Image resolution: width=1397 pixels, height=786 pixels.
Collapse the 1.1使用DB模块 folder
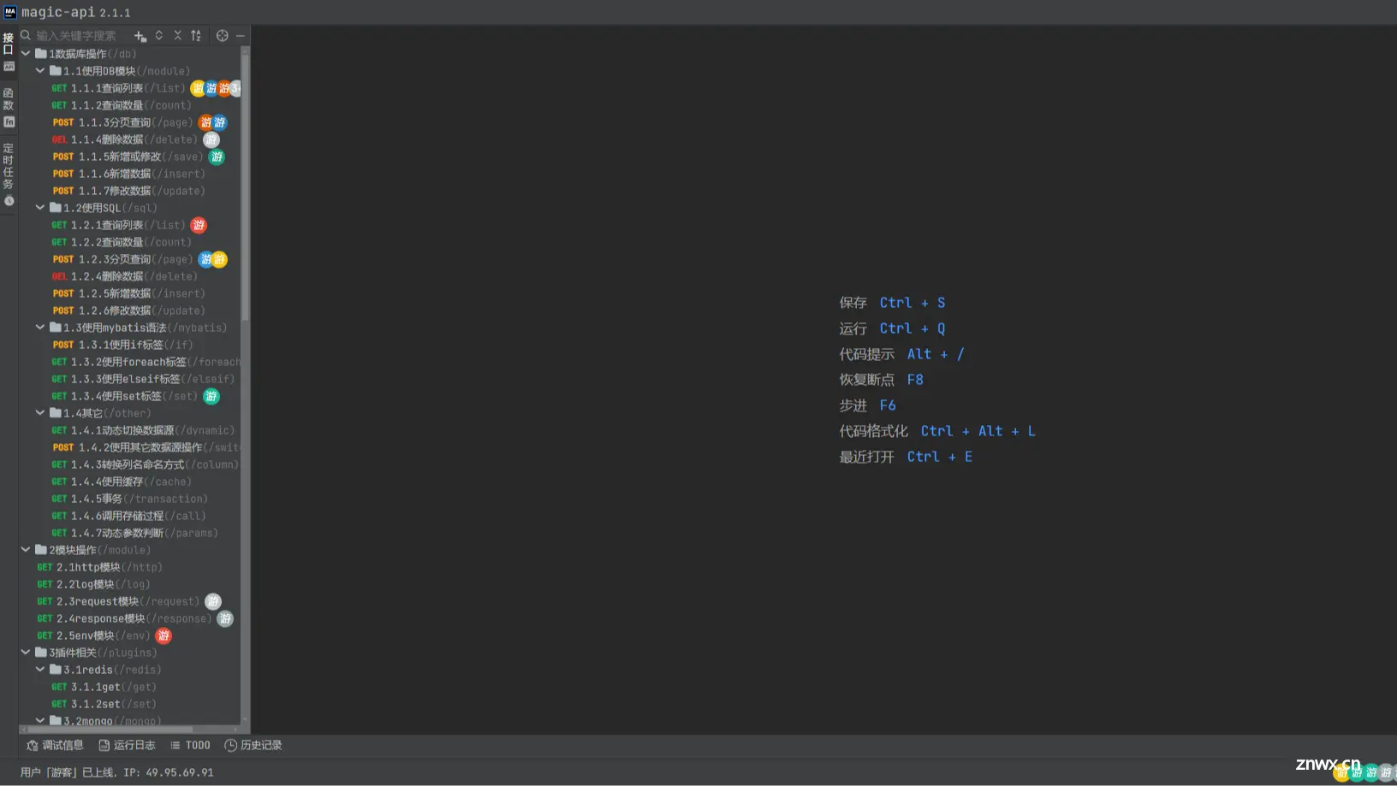[40, 71]
